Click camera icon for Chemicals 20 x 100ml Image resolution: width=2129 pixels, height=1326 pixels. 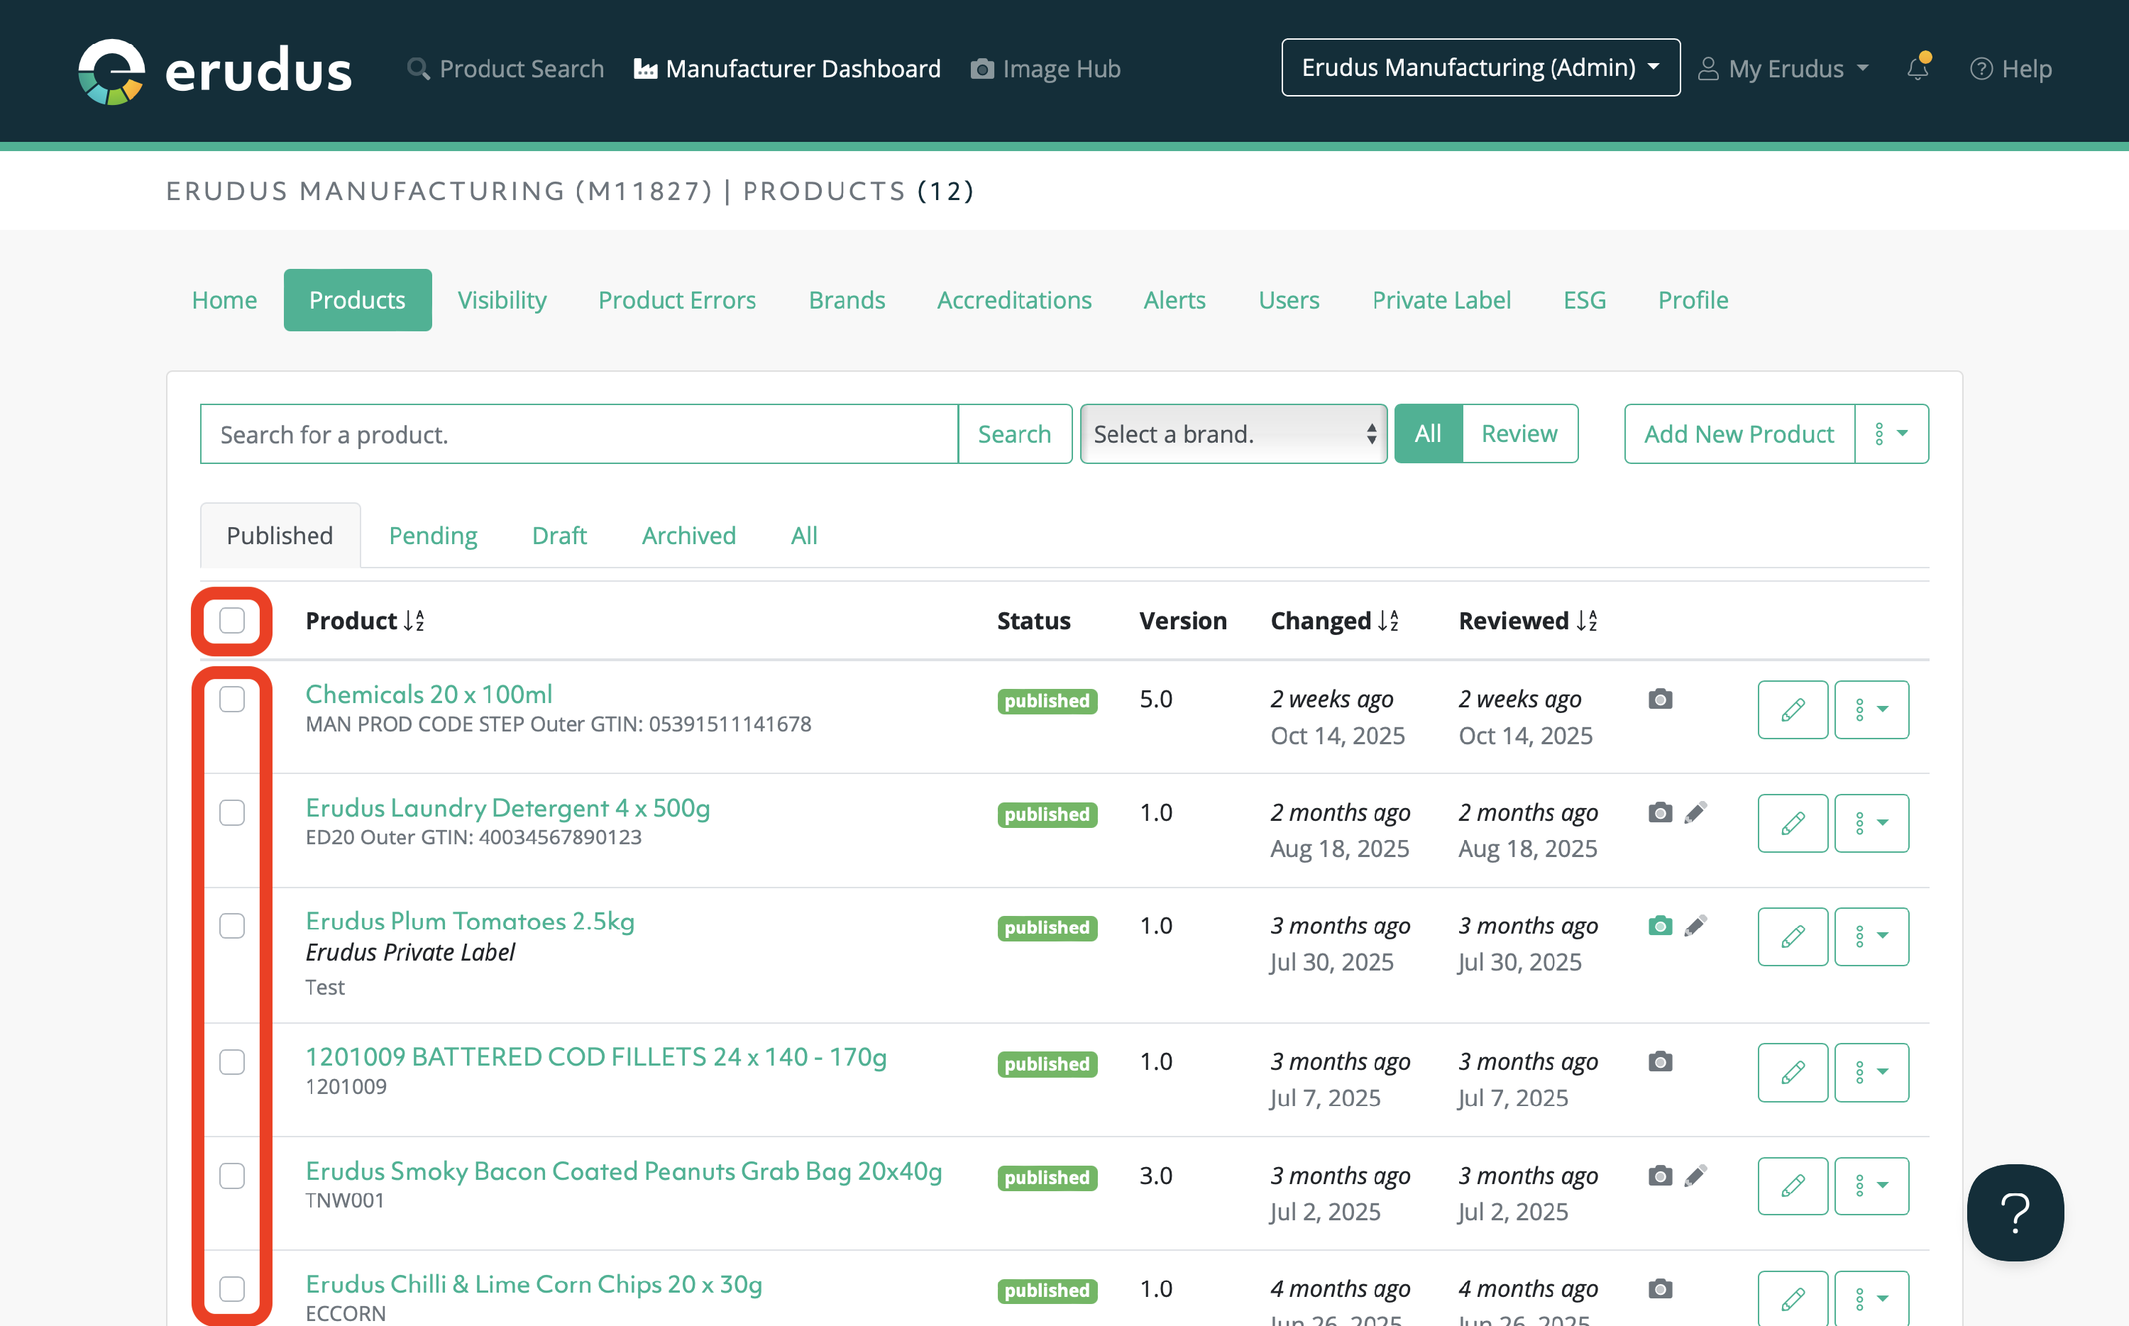1660,699
